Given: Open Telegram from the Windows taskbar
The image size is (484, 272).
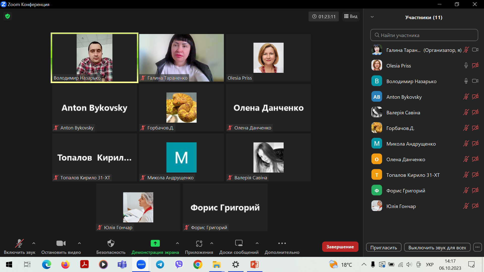Looking at the screenshot, I should coord(160,265).
